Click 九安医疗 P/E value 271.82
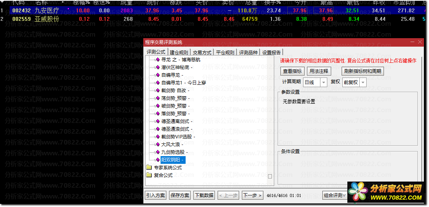 coord(406,11)
